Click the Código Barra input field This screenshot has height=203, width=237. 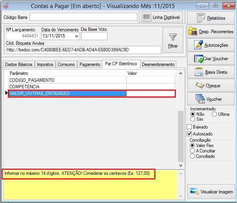[84, 17]
